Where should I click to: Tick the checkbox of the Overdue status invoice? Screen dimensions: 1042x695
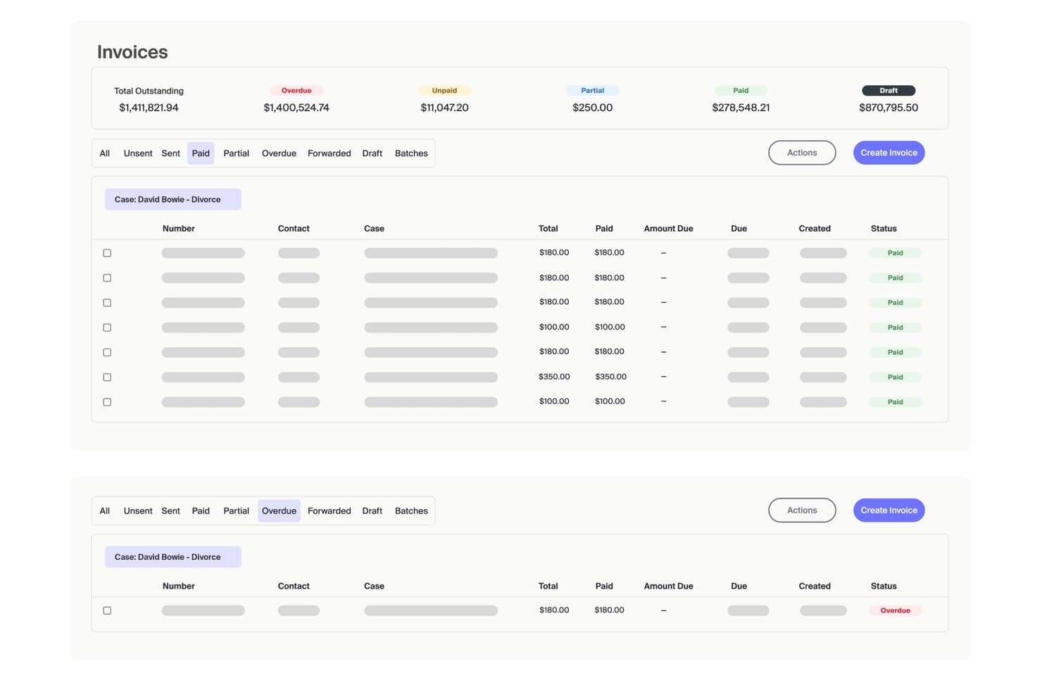107,611
